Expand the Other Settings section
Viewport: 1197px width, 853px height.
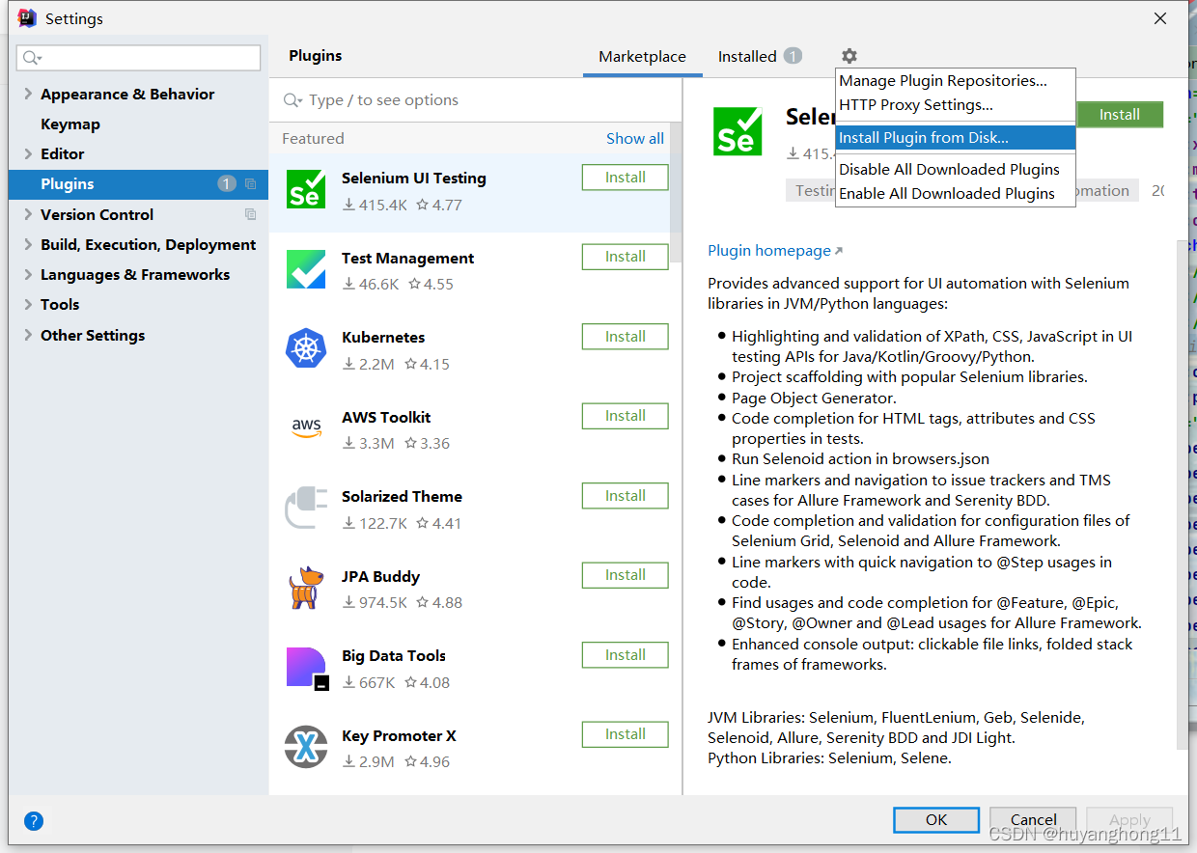[28, 335]
